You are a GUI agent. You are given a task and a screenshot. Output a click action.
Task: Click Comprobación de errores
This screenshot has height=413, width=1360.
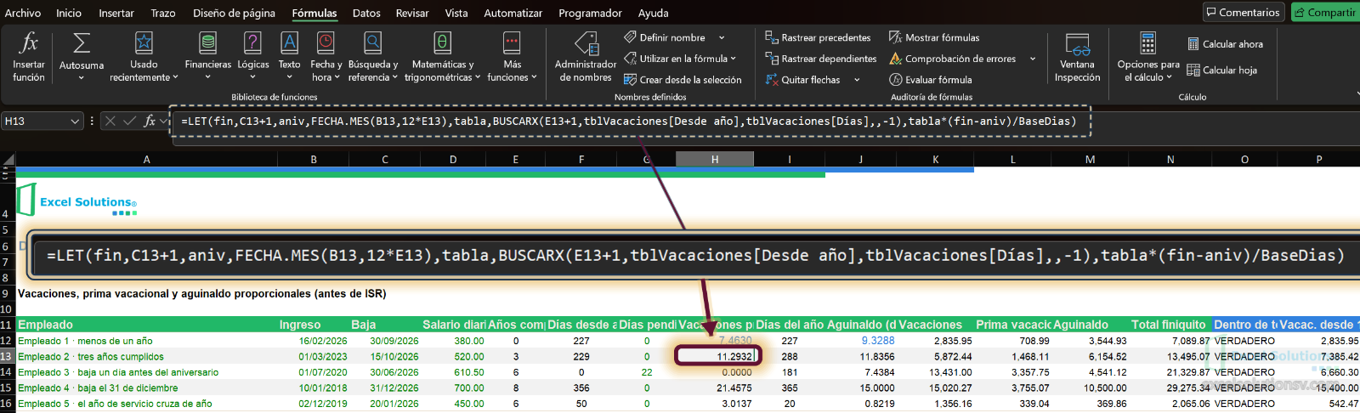953,59
